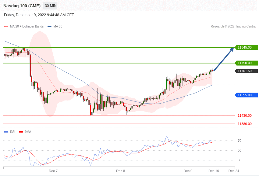Click the 11701.50 current price label
The width and height of the screenshot is (259, 176).
(246, 71)
